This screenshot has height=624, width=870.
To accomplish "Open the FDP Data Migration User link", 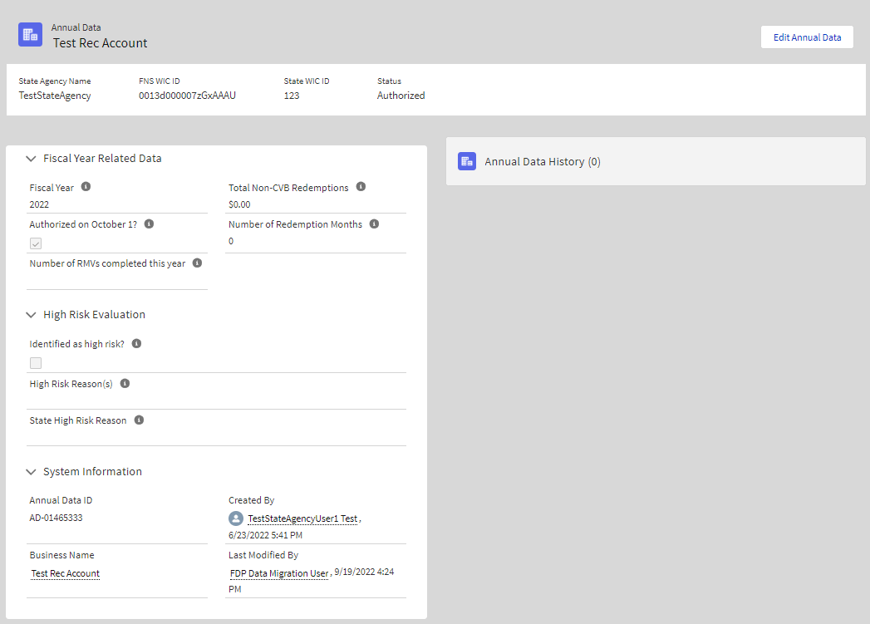I will (x=279, y=573).
